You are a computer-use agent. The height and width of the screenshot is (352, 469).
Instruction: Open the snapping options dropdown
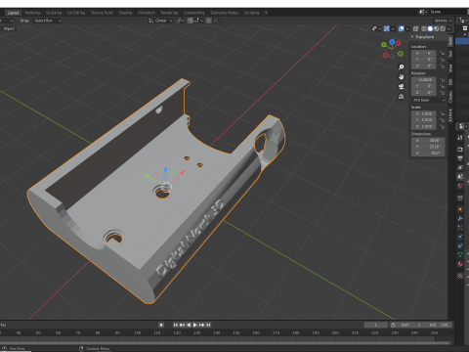[198, 21]
